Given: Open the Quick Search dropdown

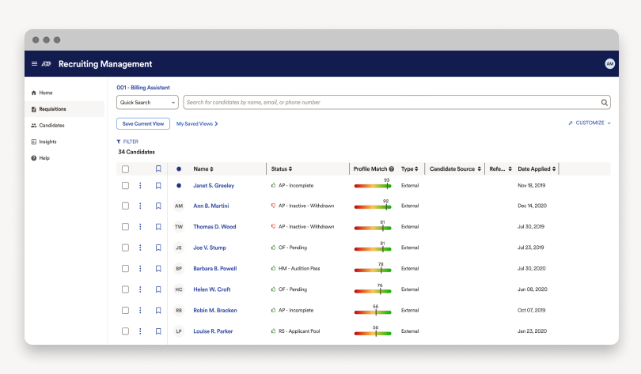Looking at the screenshot, I should click(x=147, y=103).
